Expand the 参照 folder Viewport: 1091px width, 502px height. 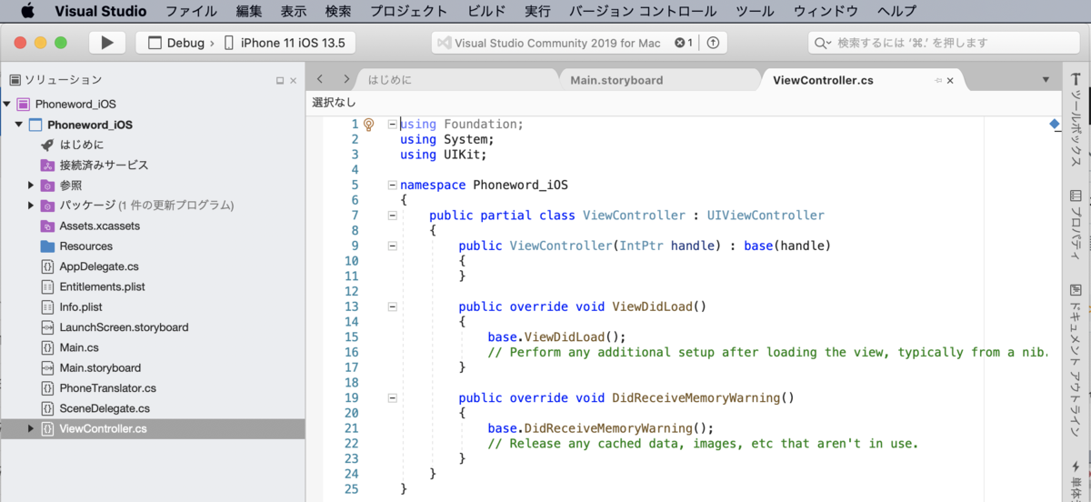point(32,186)
